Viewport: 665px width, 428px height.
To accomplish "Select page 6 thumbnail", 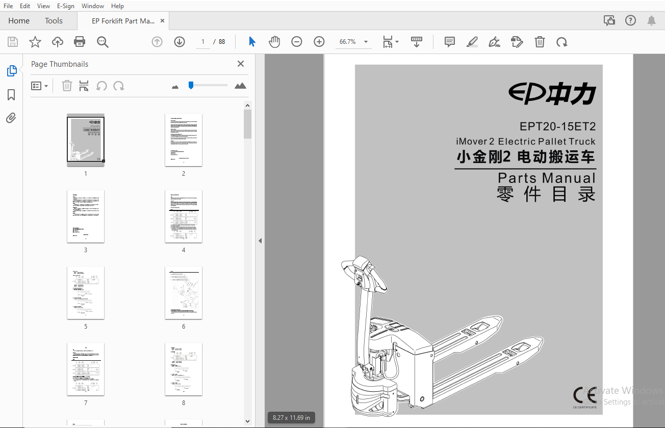I will pos(184,292).
